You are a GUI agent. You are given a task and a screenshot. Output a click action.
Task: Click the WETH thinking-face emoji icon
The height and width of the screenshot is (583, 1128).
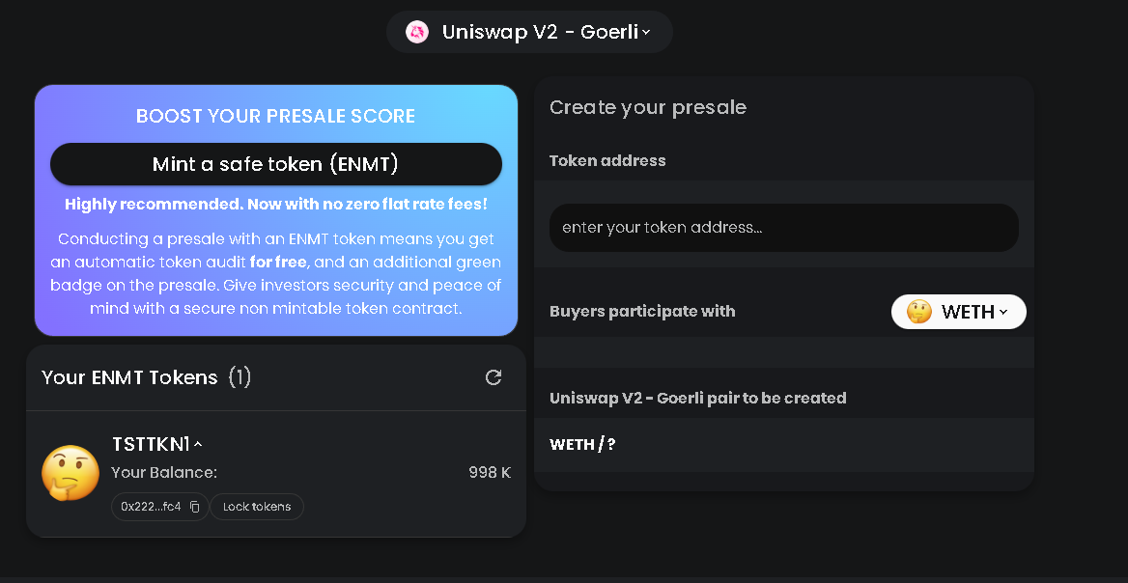(x=919, y=312)
